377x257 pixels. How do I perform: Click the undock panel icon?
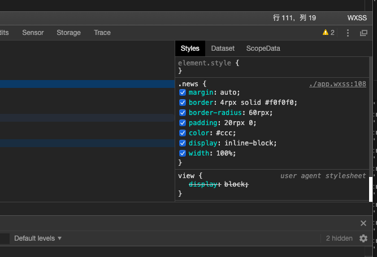point(363,33)
